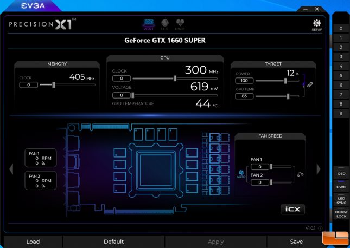Select profile 8
The height and width of the screenshot is (248, 350).
pos(341,104)
